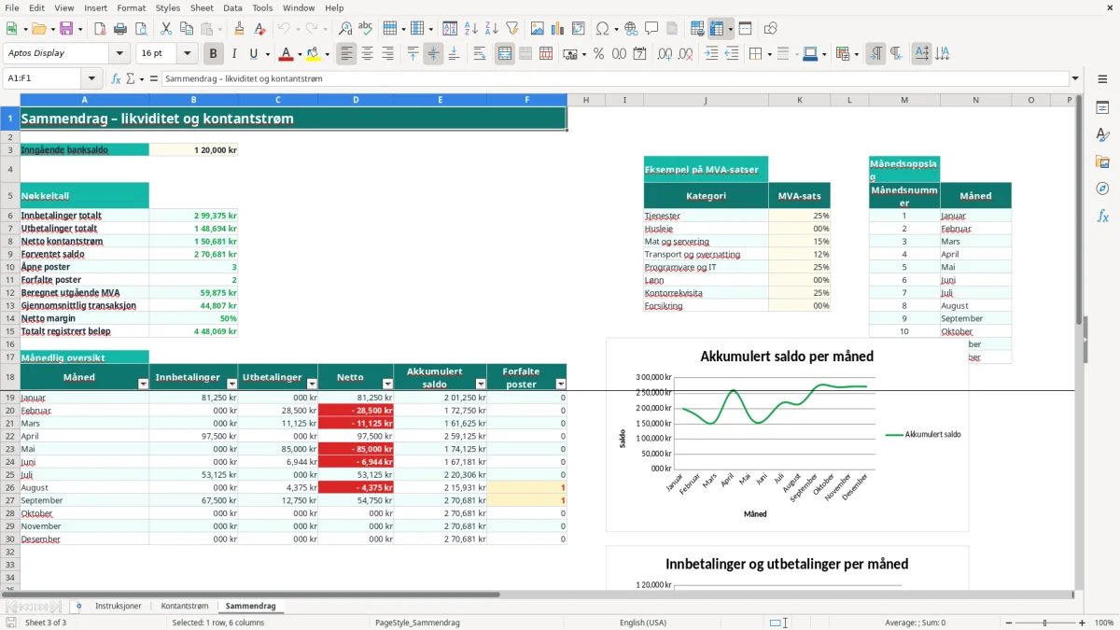This screenshot has width=1120, height=630.
Task: Activate Clone Formatting paintbrush
Action: 239,29
